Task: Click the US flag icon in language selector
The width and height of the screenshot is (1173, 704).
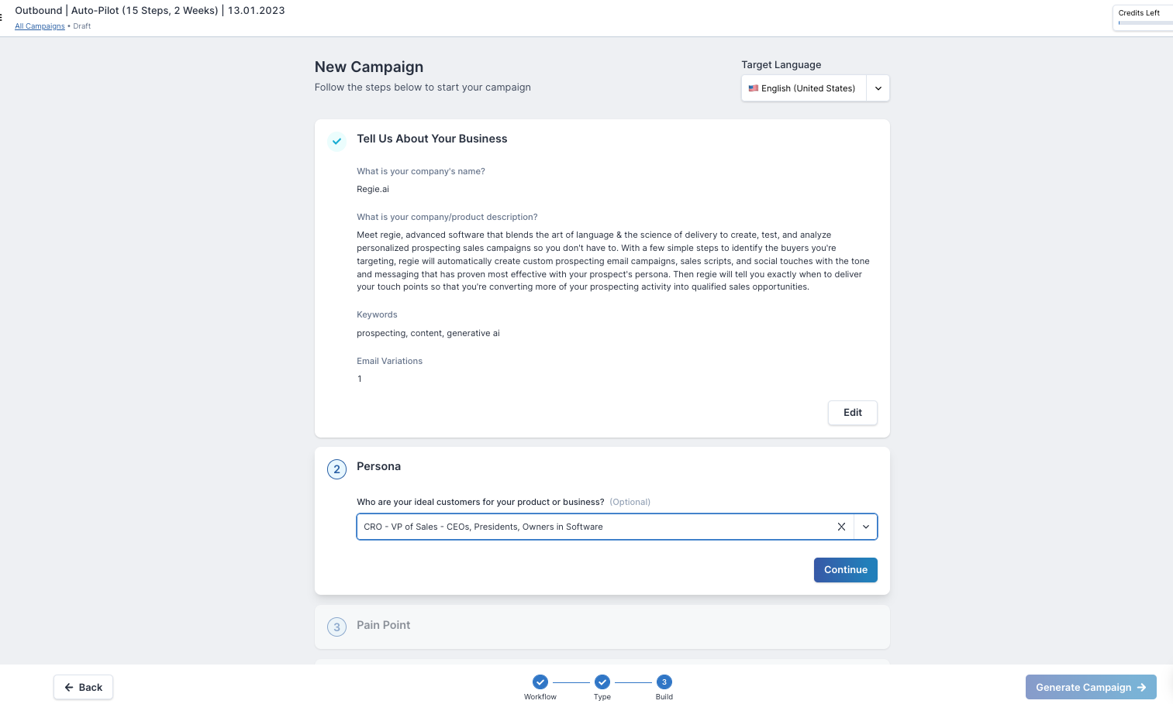Action: [753, 88]
